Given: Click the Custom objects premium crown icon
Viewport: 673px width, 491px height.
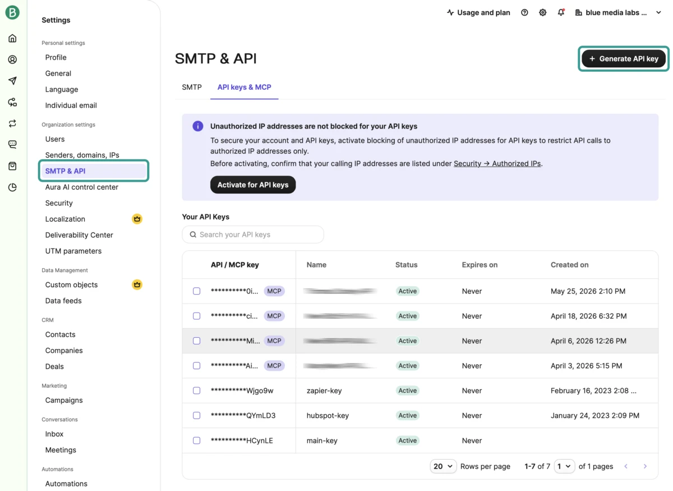Looking at the screenshot, I should 137,284.
